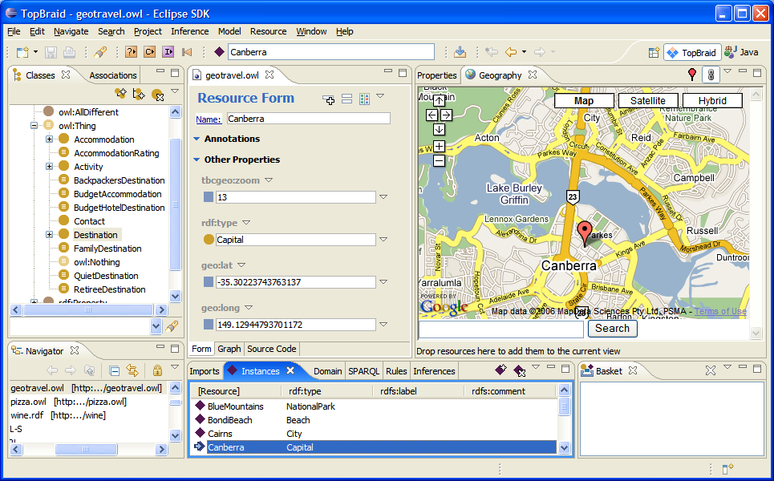Toggle Link with Editor in Navigator
774x481 pixels.
132,370
